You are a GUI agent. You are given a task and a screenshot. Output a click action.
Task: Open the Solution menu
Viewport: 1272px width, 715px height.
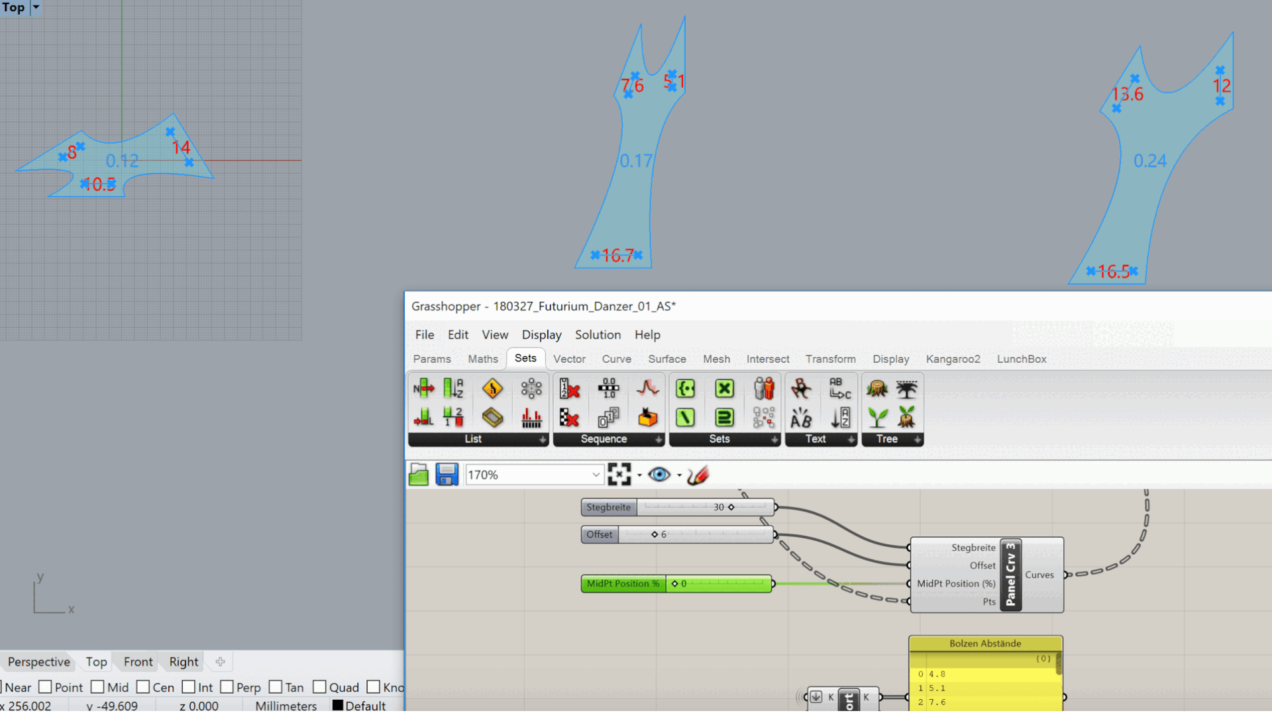598,335
